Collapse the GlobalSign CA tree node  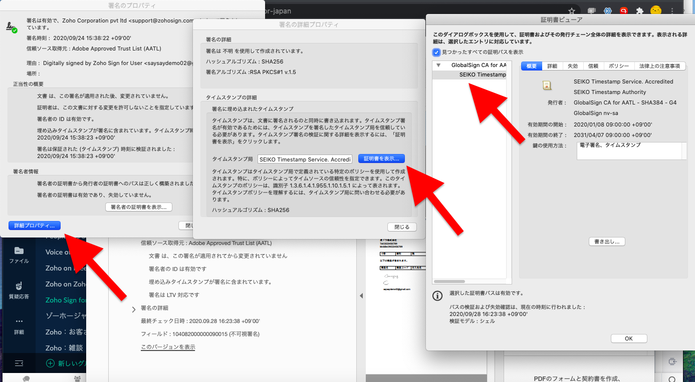pos(438,65)
